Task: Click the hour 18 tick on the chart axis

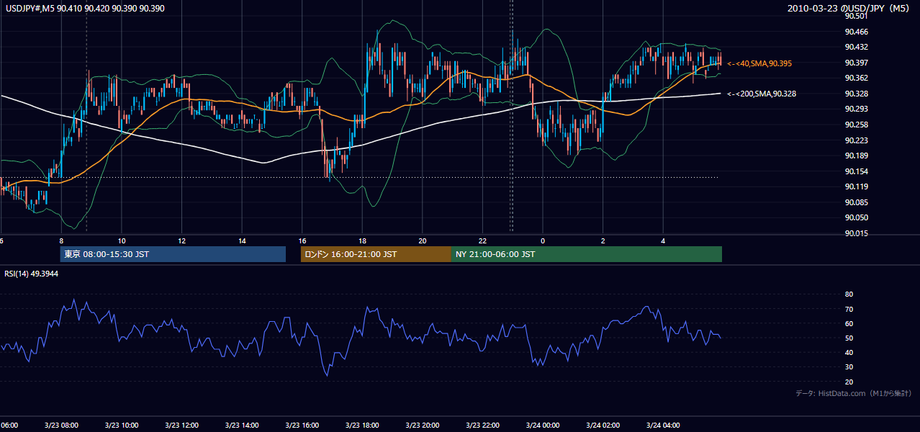Action: 362,240
